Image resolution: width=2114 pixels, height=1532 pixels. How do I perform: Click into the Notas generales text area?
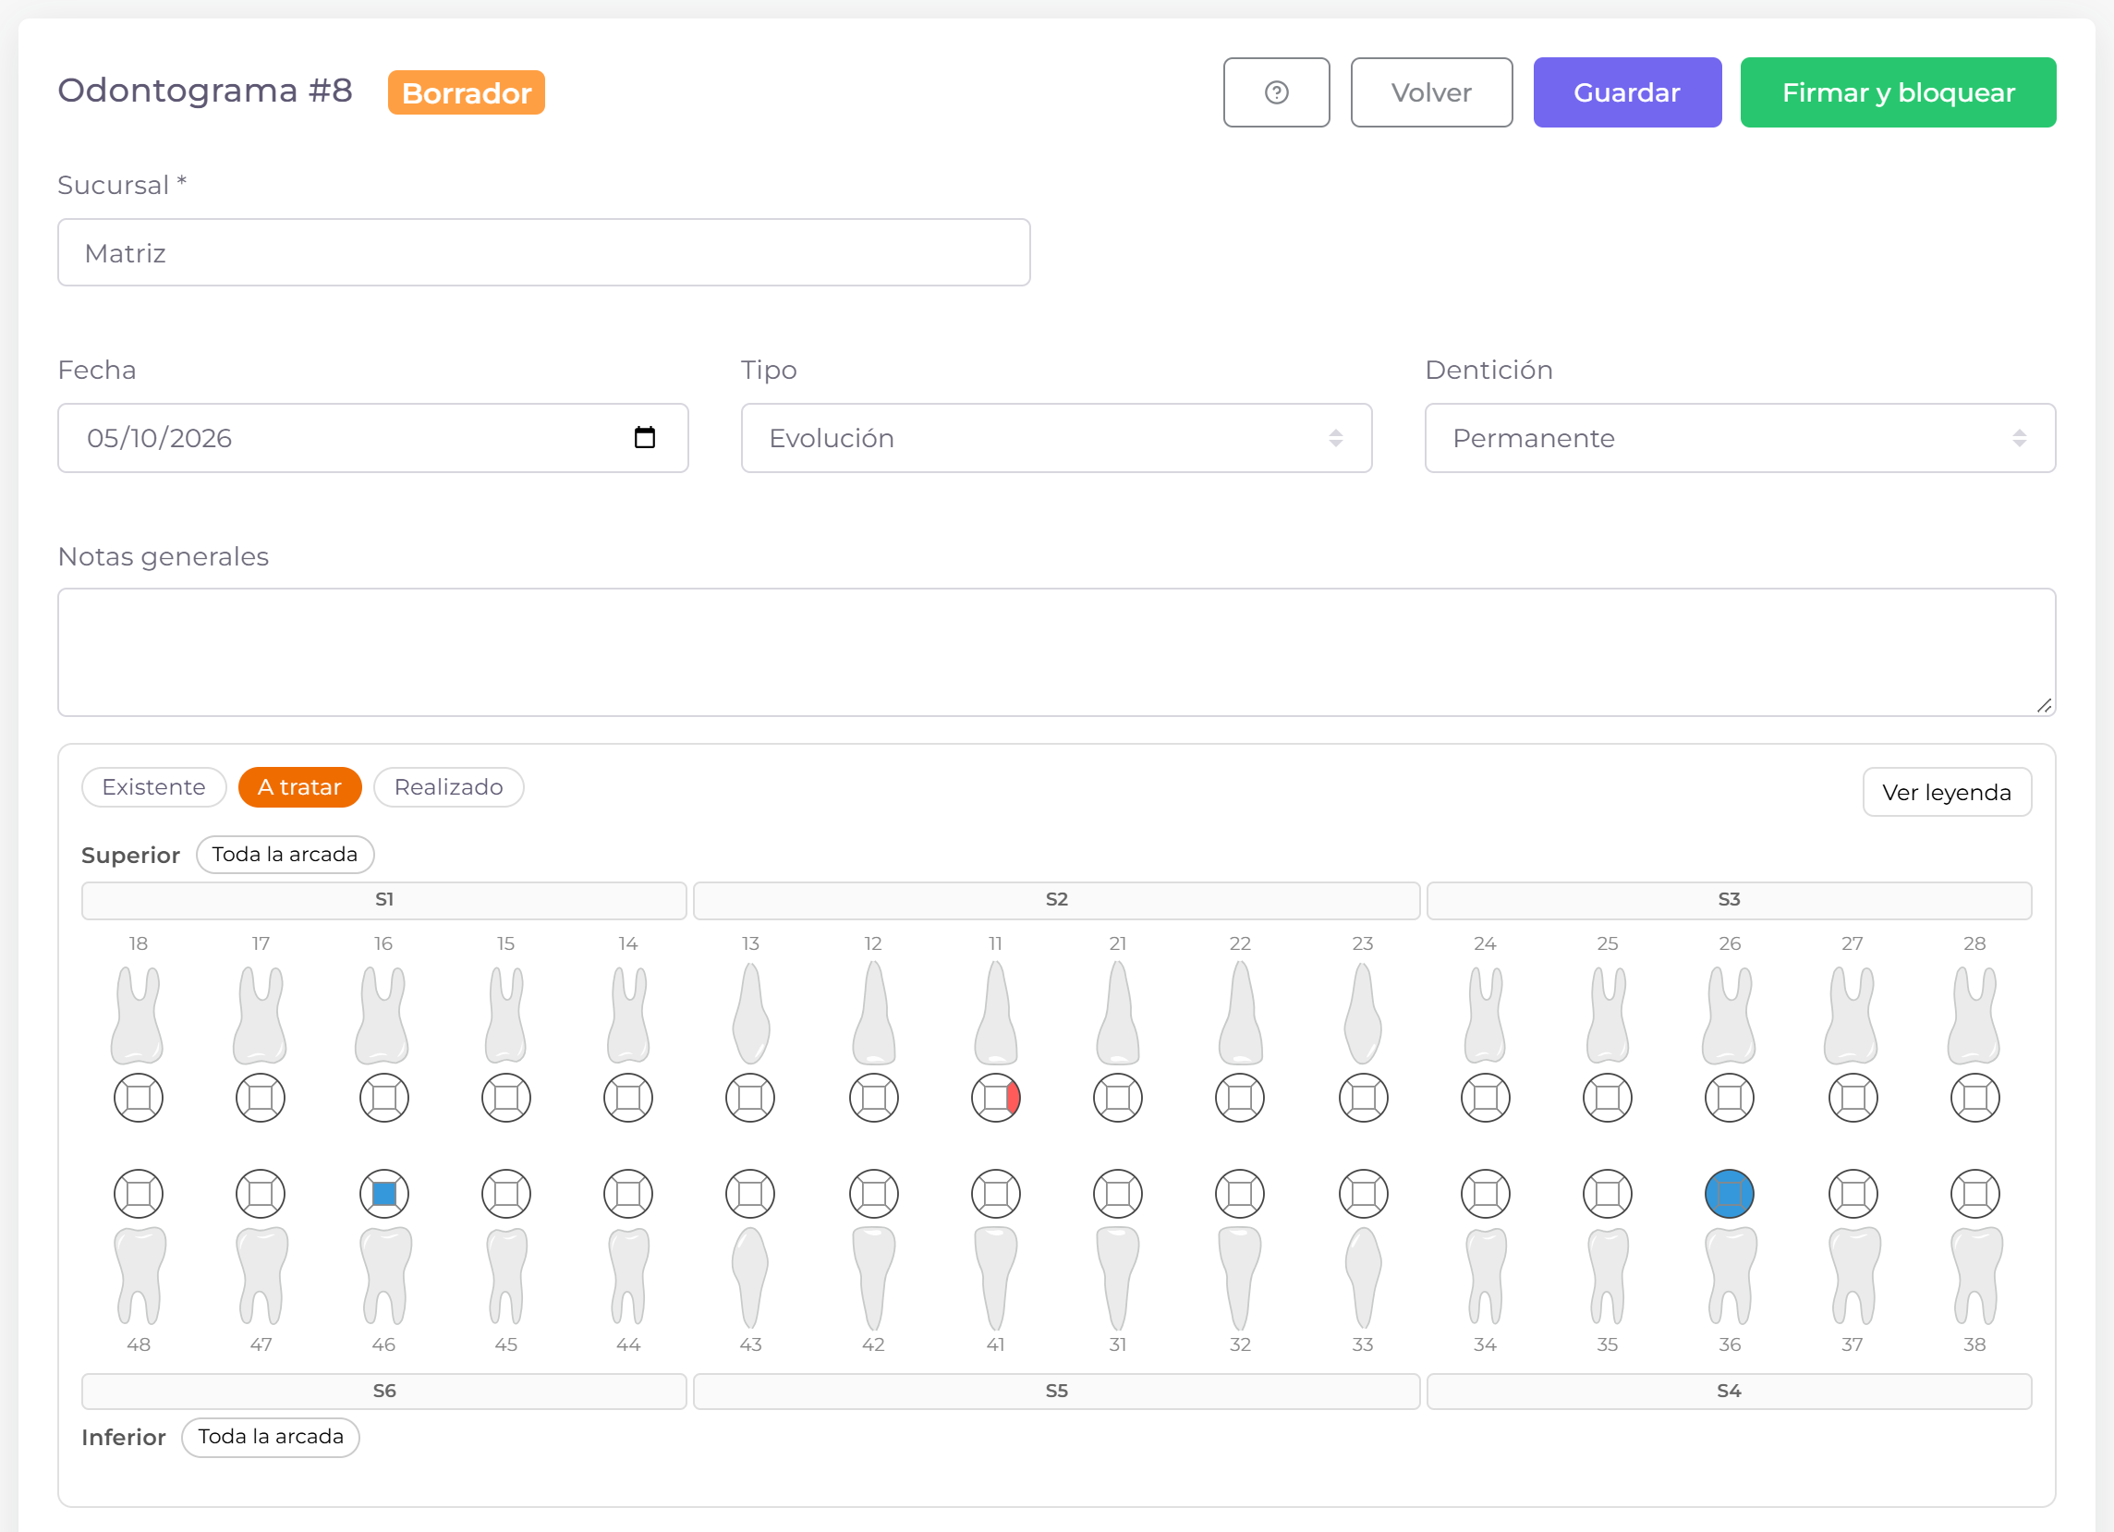(x=1056, y=651)
